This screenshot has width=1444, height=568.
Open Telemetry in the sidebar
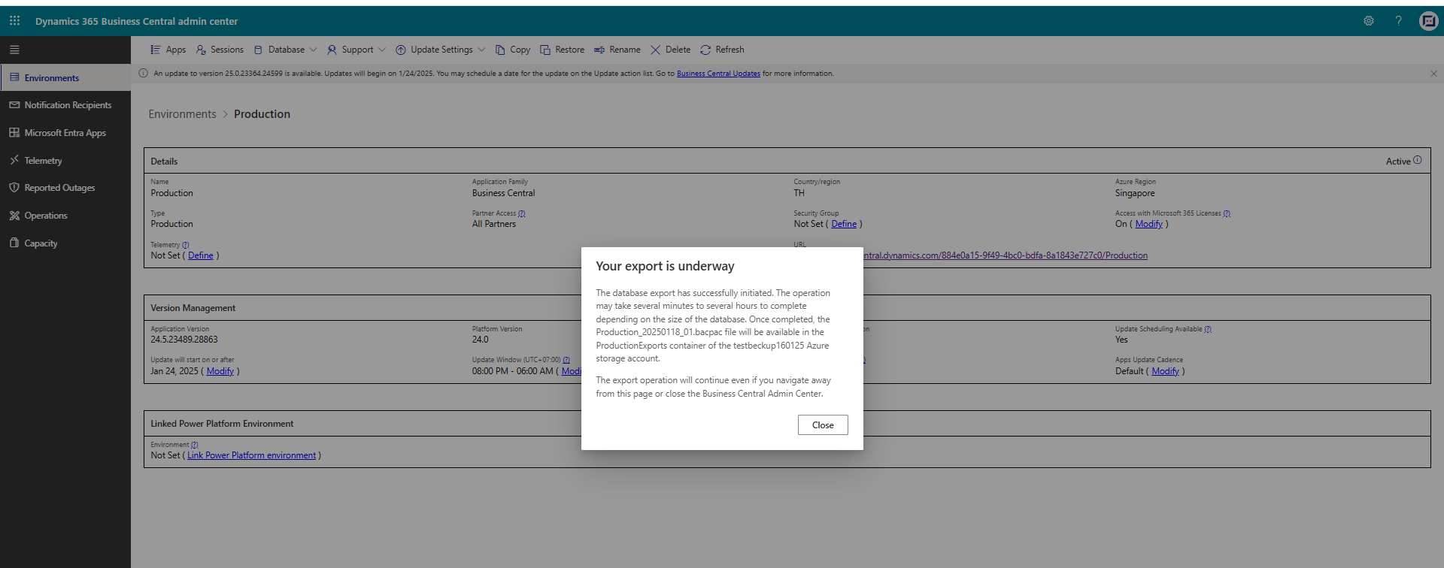pyautogui.click(x=65, y=160)
